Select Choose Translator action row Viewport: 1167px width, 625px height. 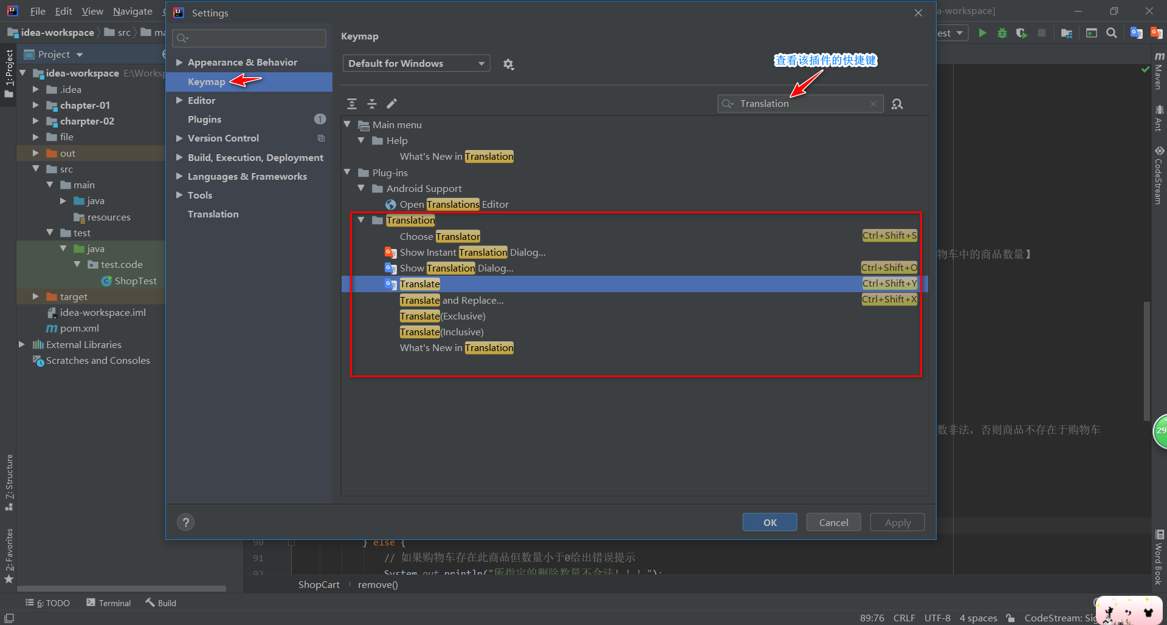tap(635, 236)
